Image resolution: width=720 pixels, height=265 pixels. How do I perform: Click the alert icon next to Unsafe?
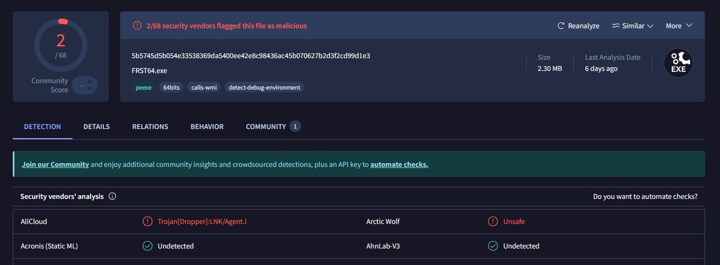[x=493, y=221]
